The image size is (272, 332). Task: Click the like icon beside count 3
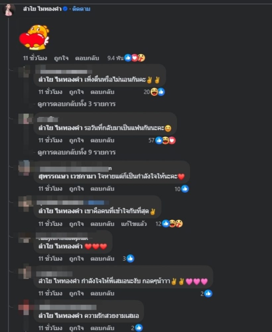click(130, 259)
